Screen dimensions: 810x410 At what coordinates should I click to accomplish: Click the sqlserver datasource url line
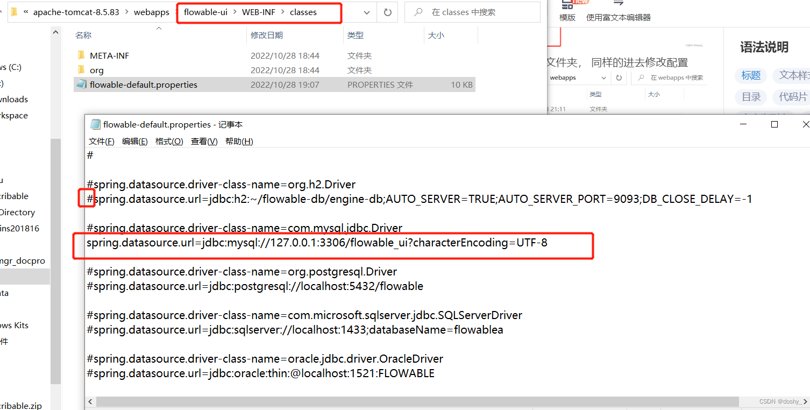coord(295,330)
